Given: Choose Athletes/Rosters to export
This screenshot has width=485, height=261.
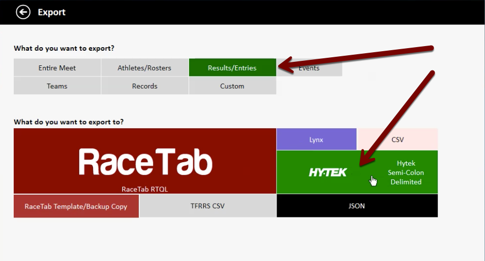Looking at the screenshot, I should pyautogui.click(x=144, y=67).
